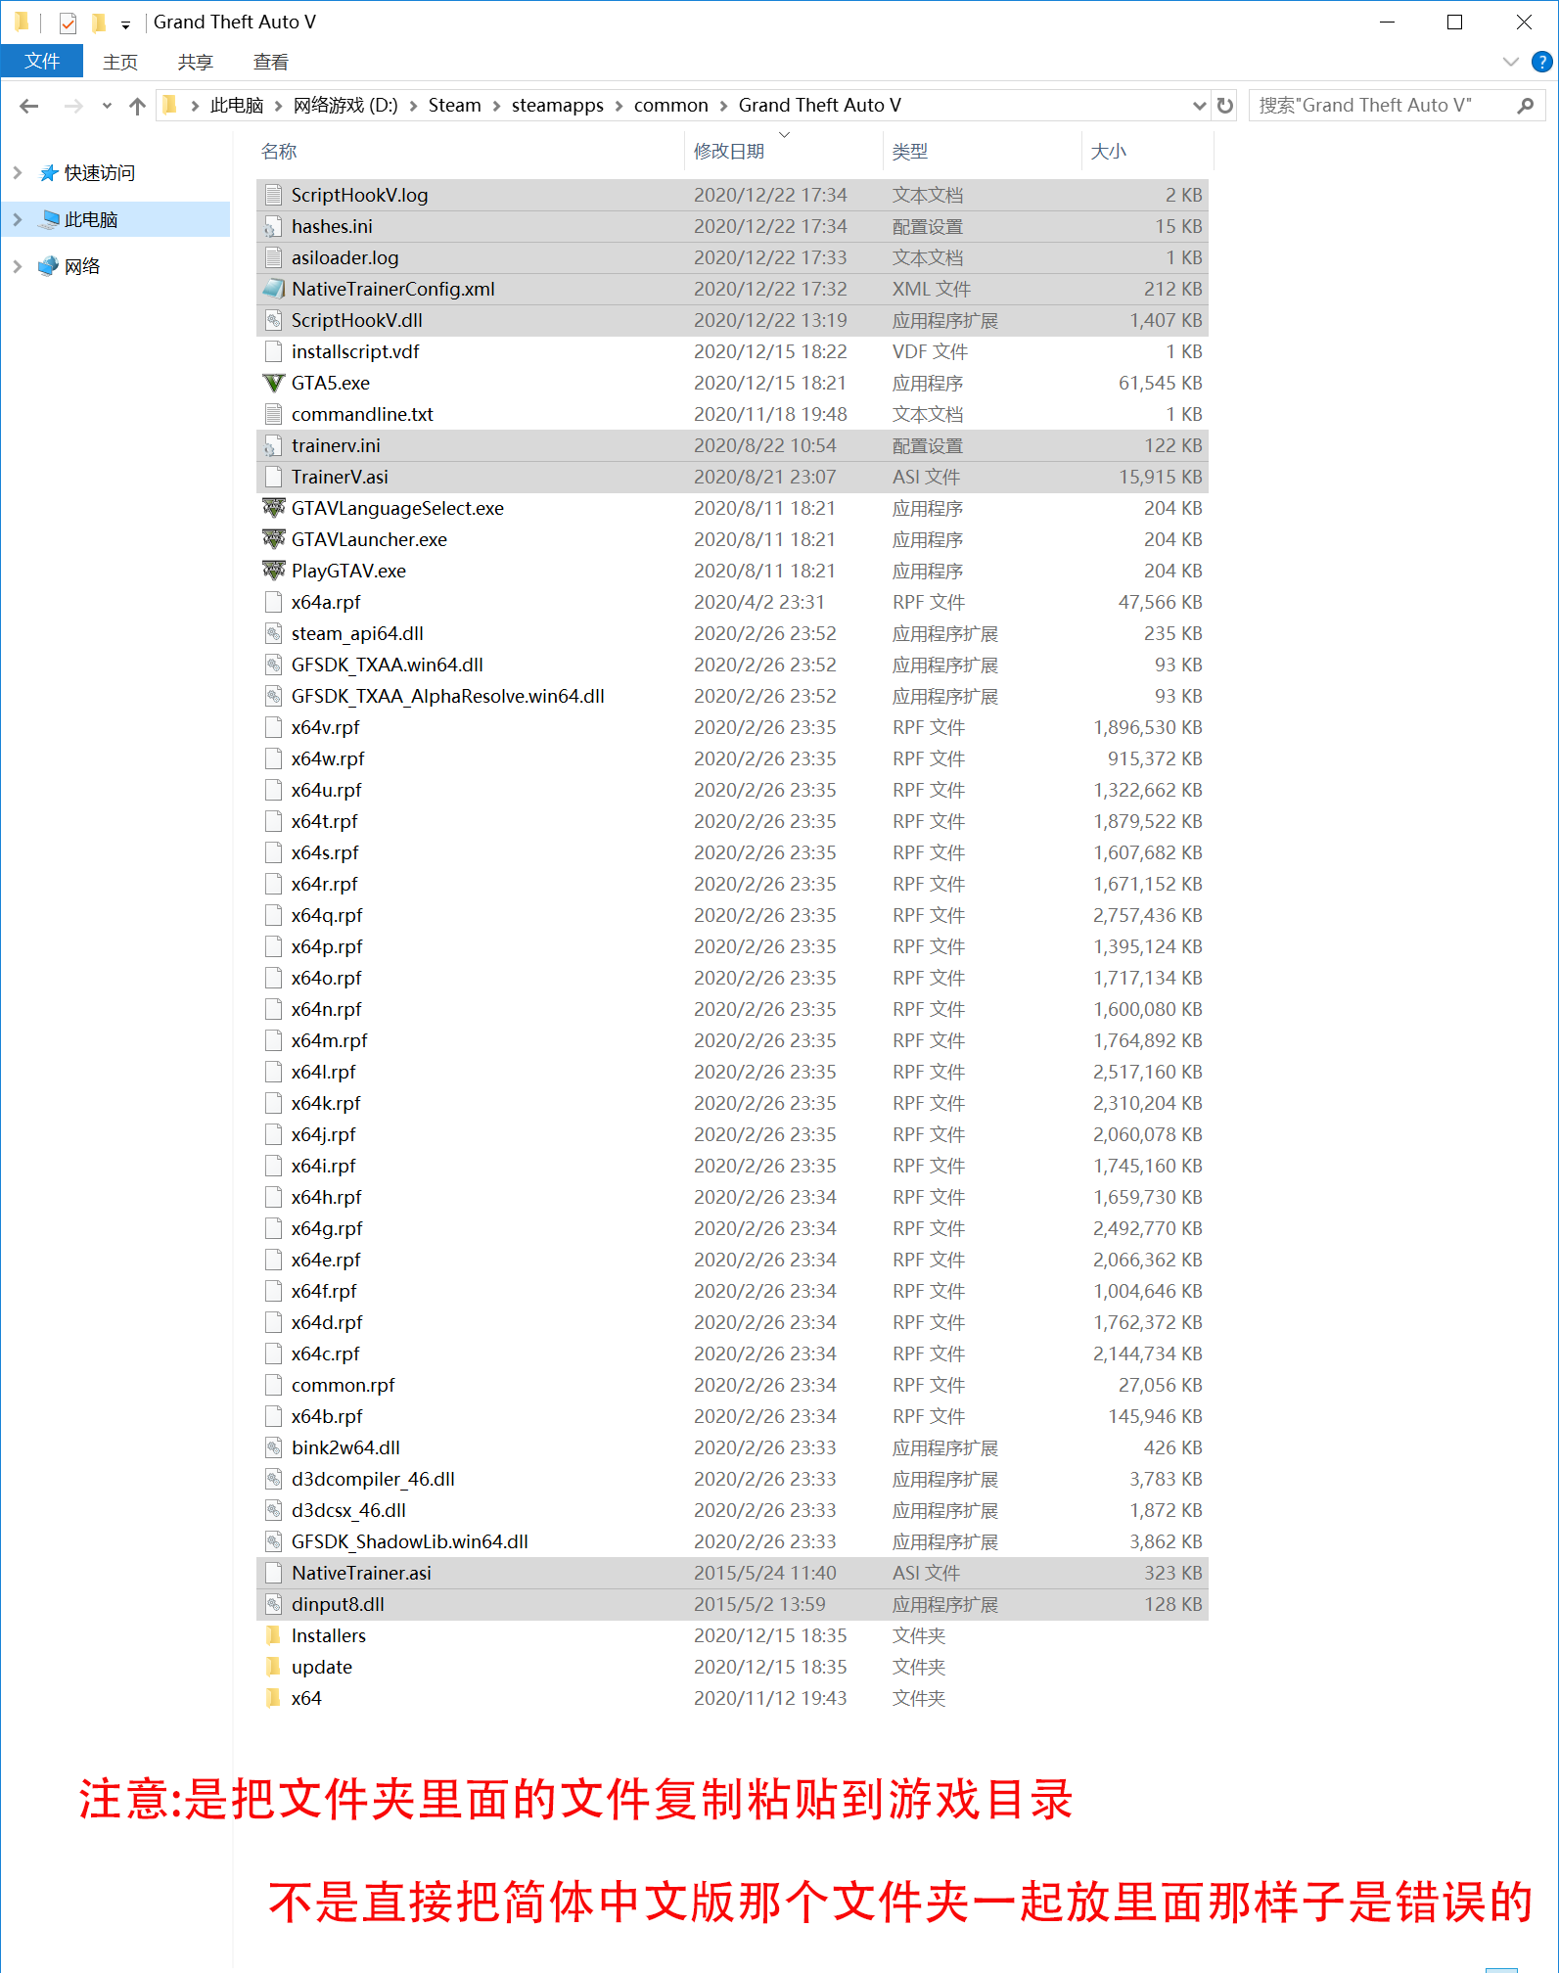Image resolution: width=1559 pixels, height=1973 pixels.
Task: Select the x64b.rpf file
Action: (732, 1416)
